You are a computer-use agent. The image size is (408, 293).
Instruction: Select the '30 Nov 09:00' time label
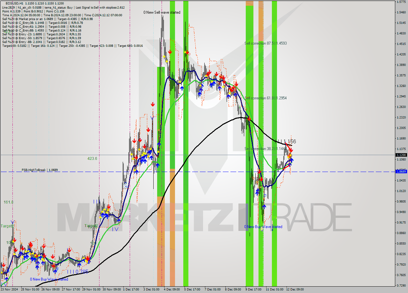tap(112, 289)
